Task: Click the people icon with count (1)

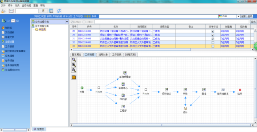Action: pos(4,21)
